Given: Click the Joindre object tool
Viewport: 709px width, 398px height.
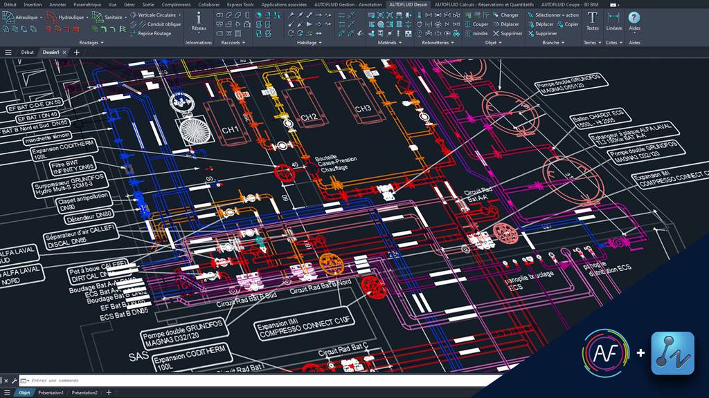Looking at the screenshot, I should coord(476,33).
